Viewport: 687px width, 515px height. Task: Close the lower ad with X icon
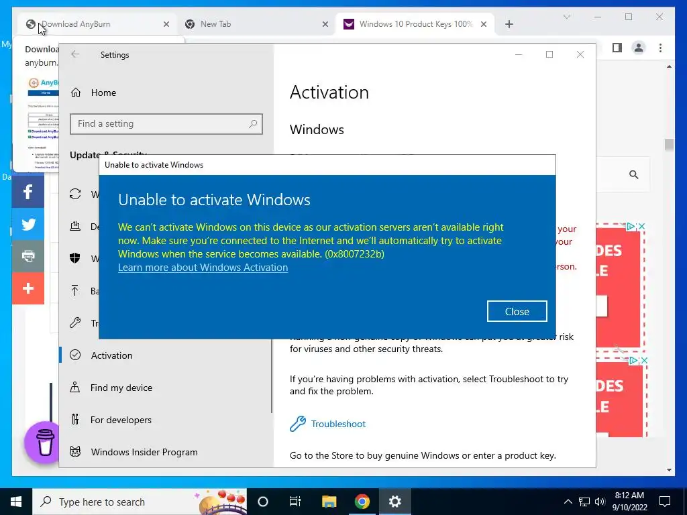[644, 360]
